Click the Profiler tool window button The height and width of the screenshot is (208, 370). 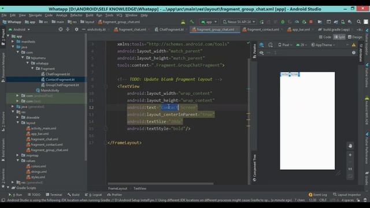(x=114, y=195)
